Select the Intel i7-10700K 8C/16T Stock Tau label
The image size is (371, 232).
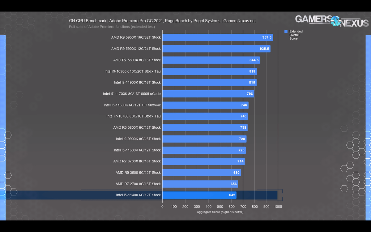point(134,116)
